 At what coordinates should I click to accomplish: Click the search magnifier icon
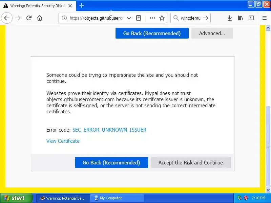click(x=176, y=18)
